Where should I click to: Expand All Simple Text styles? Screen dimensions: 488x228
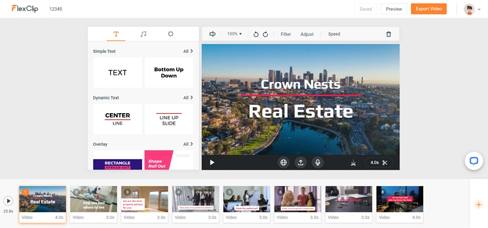point(188,51)
